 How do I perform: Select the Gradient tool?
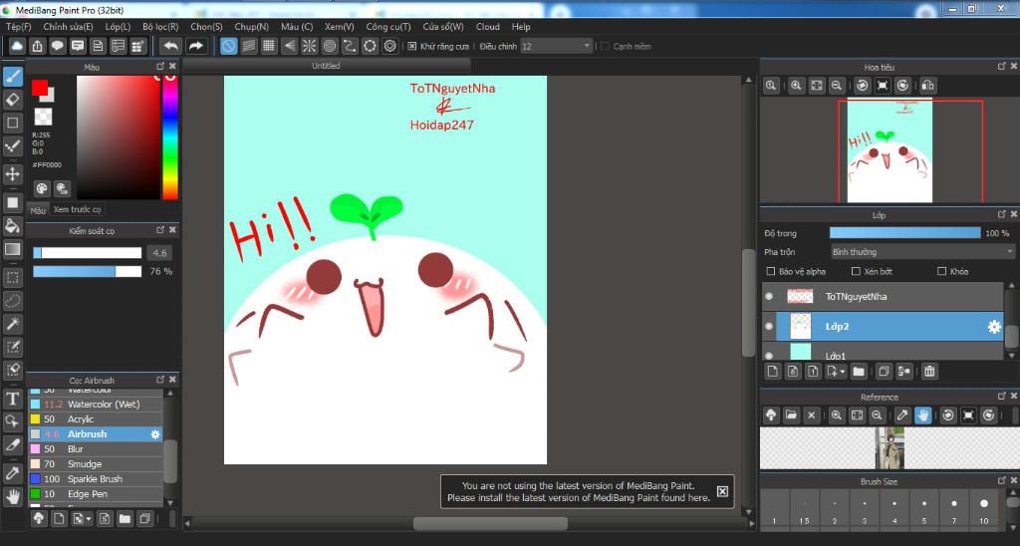coord(12,249)
